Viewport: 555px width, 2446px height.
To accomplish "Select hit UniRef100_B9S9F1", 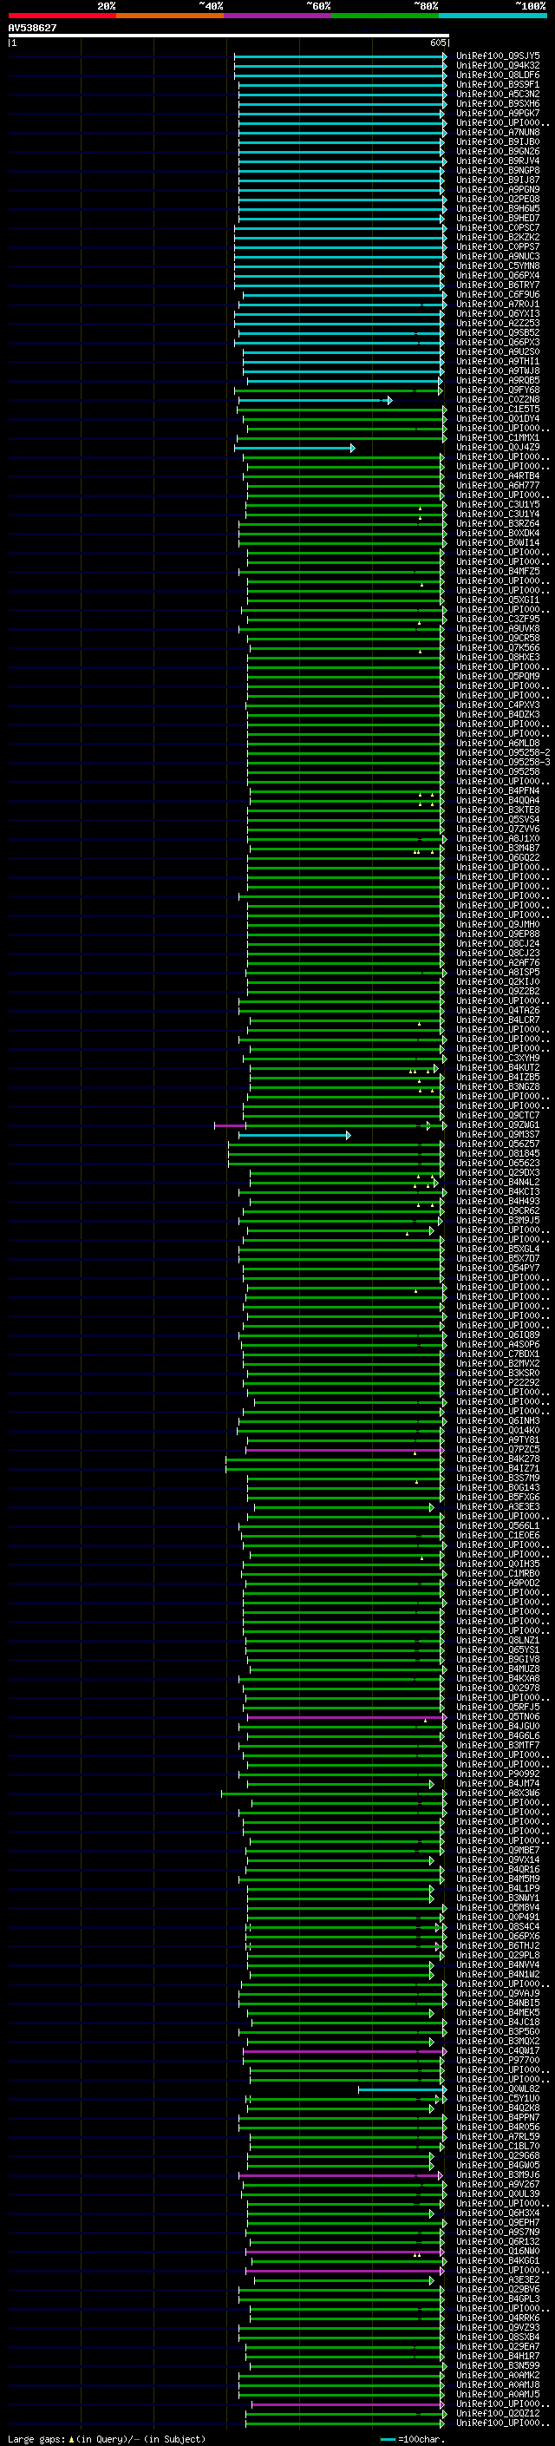I will 498,84.
